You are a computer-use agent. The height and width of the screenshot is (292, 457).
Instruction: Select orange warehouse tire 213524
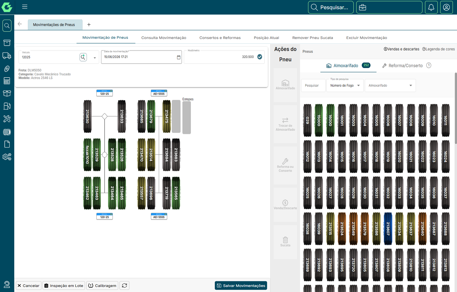(342, 228)
